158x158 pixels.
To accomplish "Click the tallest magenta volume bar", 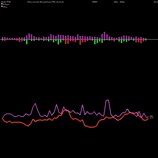I will tap(105, 36).
